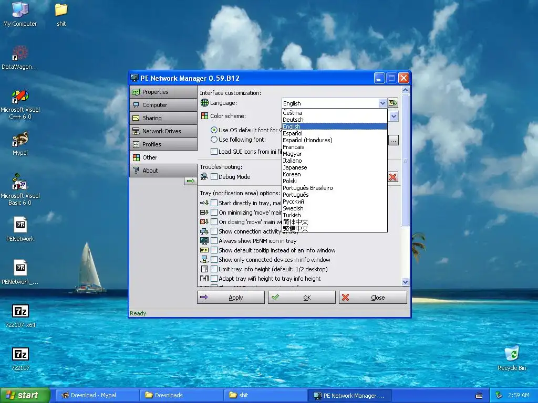This screenshot has width=538, height=403.
Task: Choose Русский from language list
Action: pos(335,201)
